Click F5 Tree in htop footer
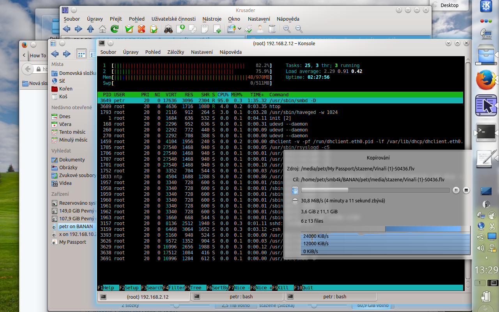The height and width of the screenshot is (312, 499). pyautogui.click(x=196, y=288)
